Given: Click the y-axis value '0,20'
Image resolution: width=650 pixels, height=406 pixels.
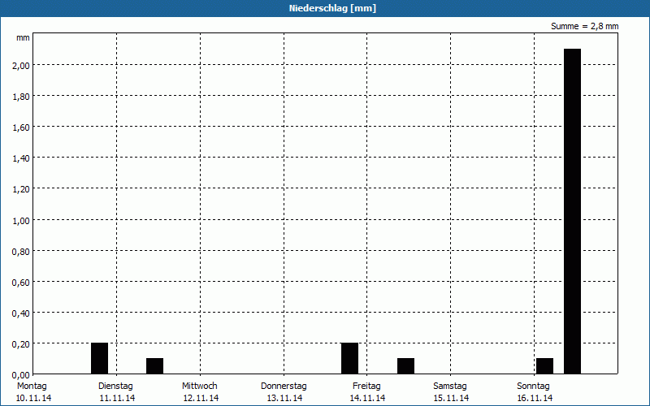Looking at the screenshot, I should (21, 344).
